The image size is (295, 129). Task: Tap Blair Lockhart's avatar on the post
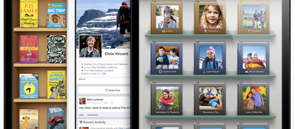[82, 101]
